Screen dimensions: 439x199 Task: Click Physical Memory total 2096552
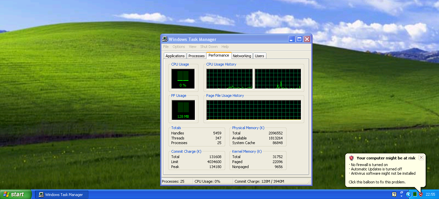tap(276, 133)
